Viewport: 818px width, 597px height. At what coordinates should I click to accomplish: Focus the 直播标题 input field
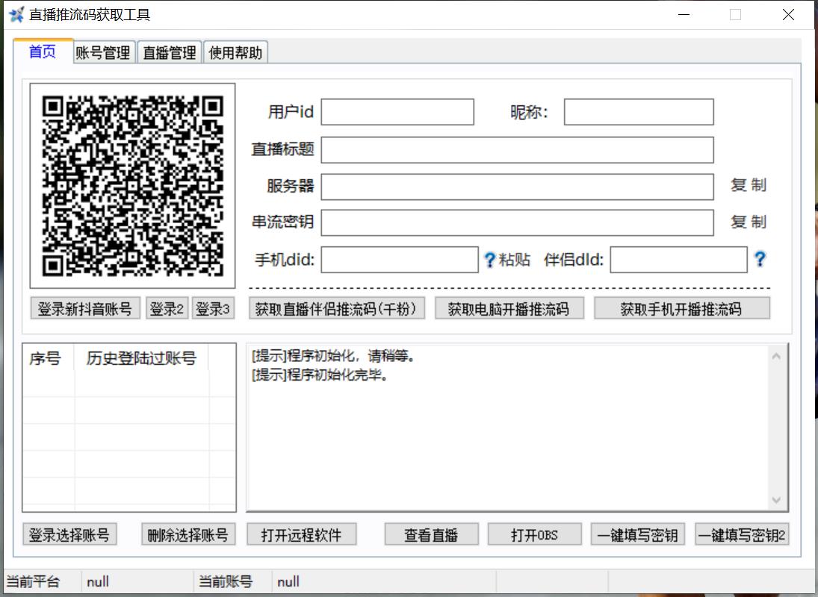click(518, 150)
